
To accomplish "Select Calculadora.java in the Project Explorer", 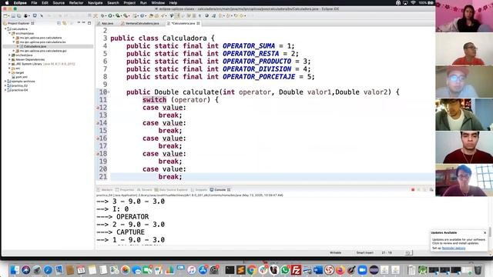I will 35,46.
